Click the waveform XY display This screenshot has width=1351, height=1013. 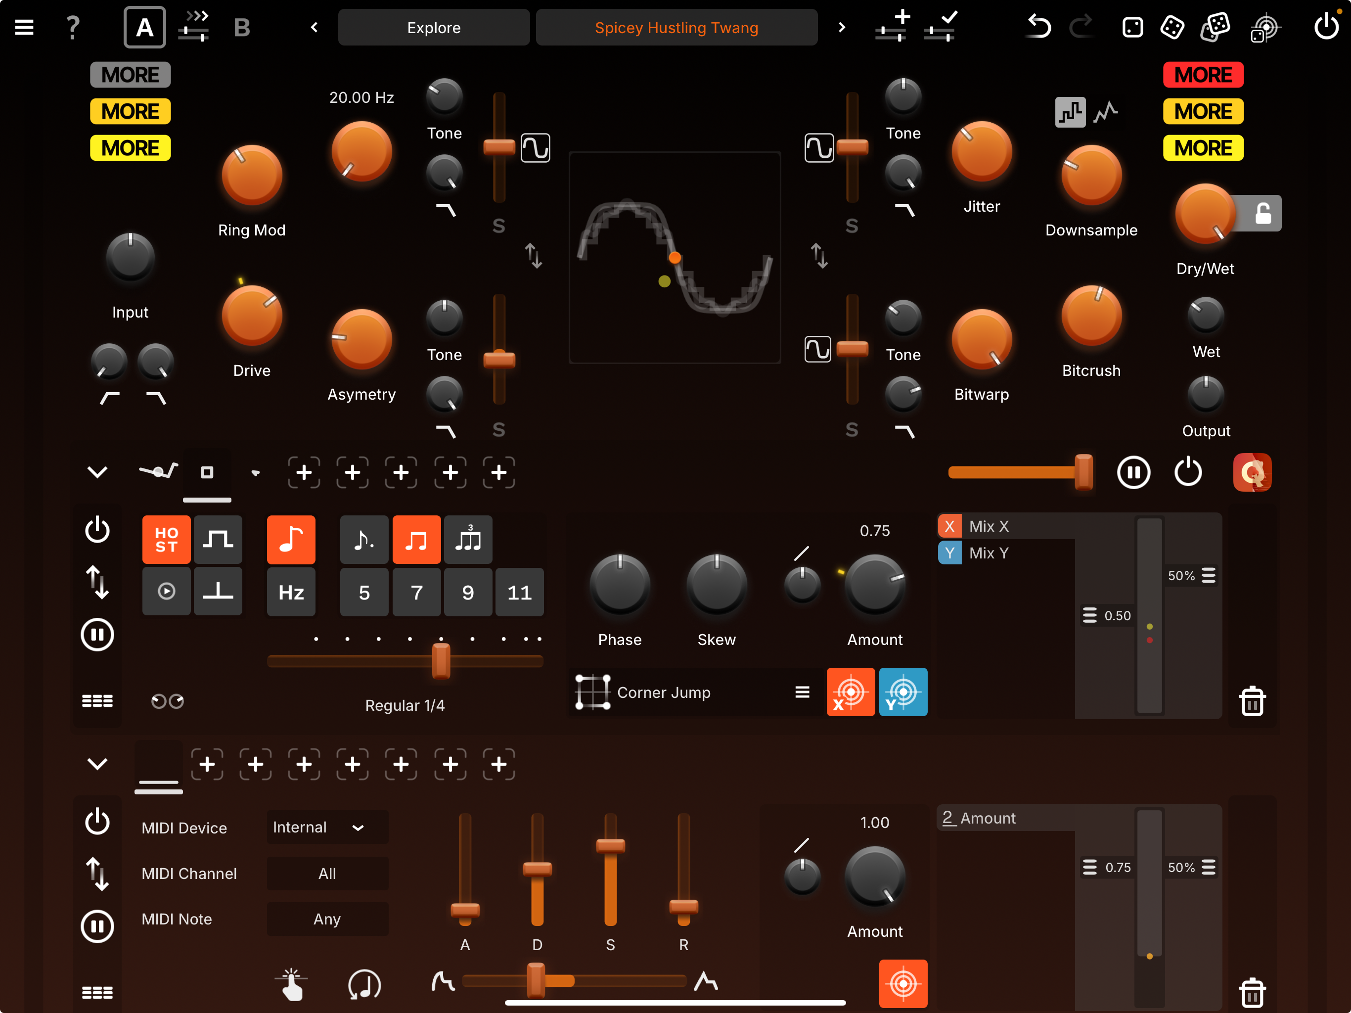click(675, 257)
